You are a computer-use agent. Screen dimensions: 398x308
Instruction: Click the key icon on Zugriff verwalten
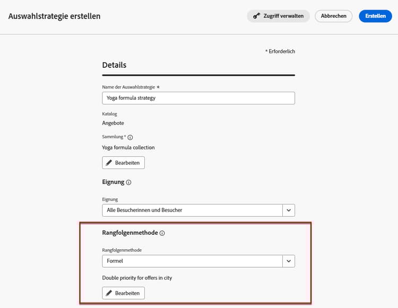257,16
